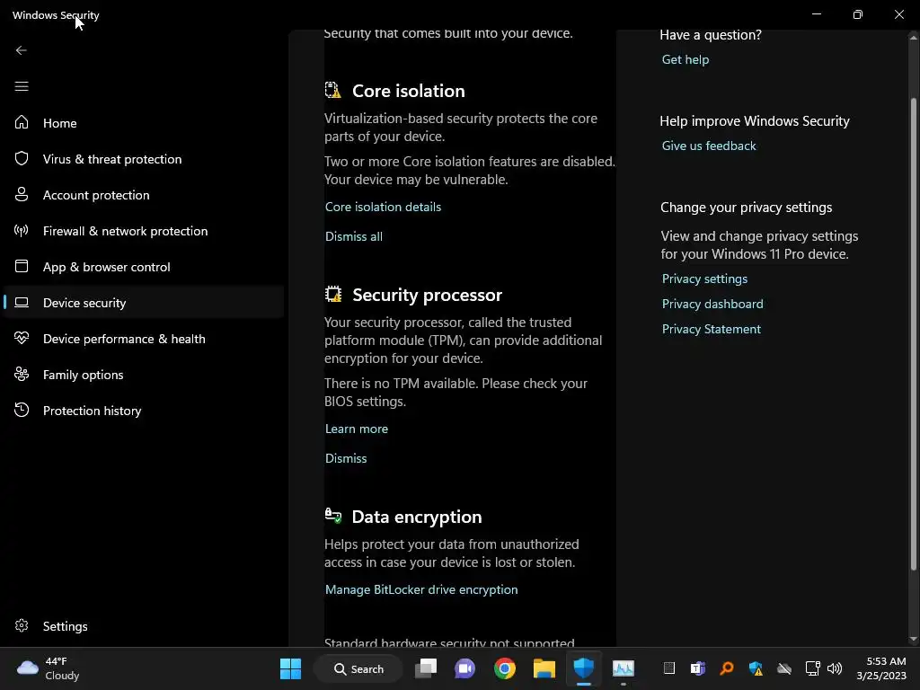Click the Security processor chip icon
The height and width of the screenshot is (690, 920).
pyautogui.click(x=332, y=294)
